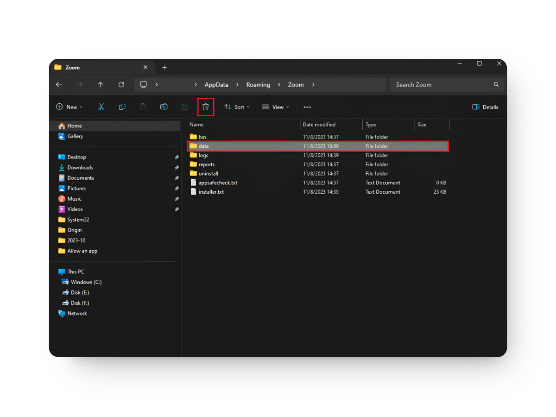Toggle the Details pane
The height and width of the screenshot is (417, 556).
(485, 107)
